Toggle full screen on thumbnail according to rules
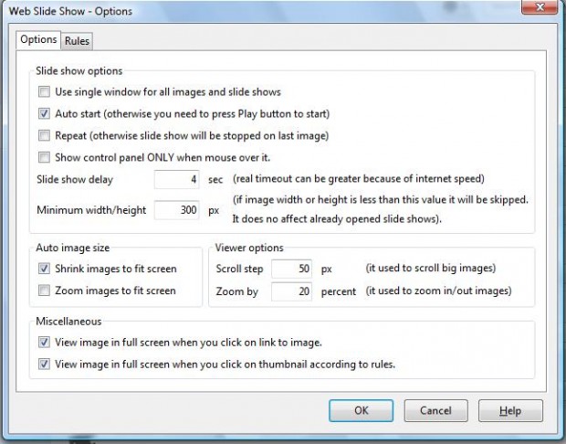The width and height of the screenshot is (566, 444). pos(44,365)
